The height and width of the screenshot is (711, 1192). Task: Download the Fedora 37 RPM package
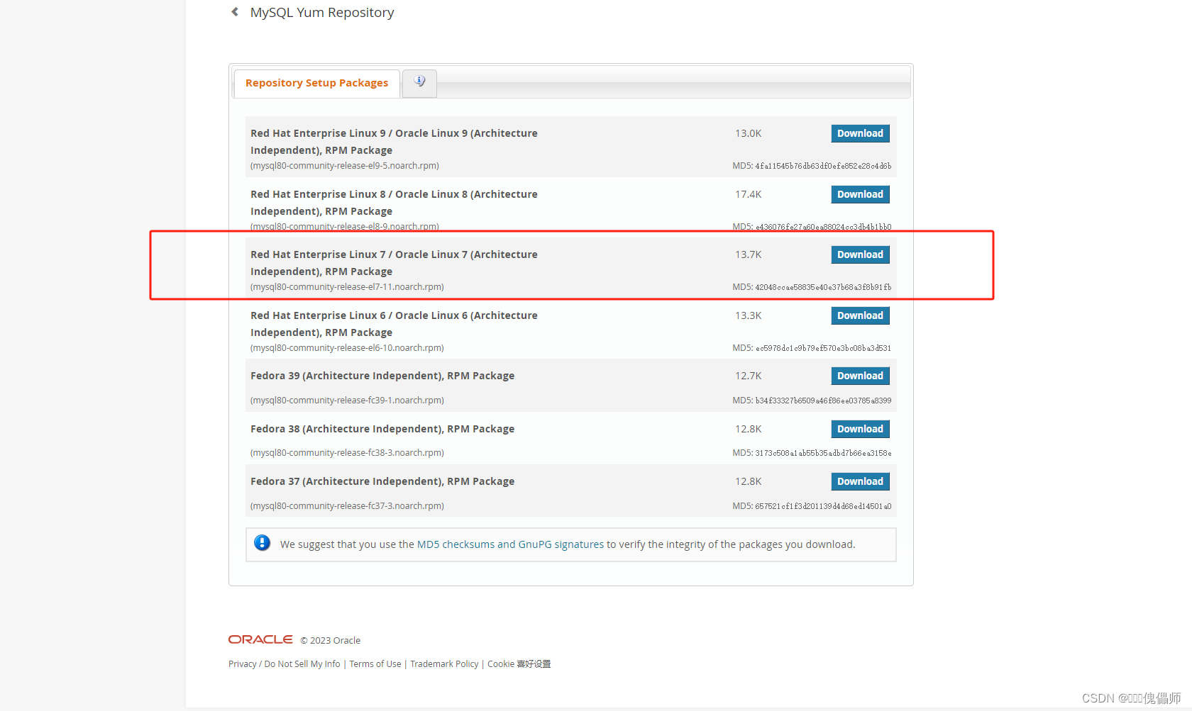tap(860, 481)
